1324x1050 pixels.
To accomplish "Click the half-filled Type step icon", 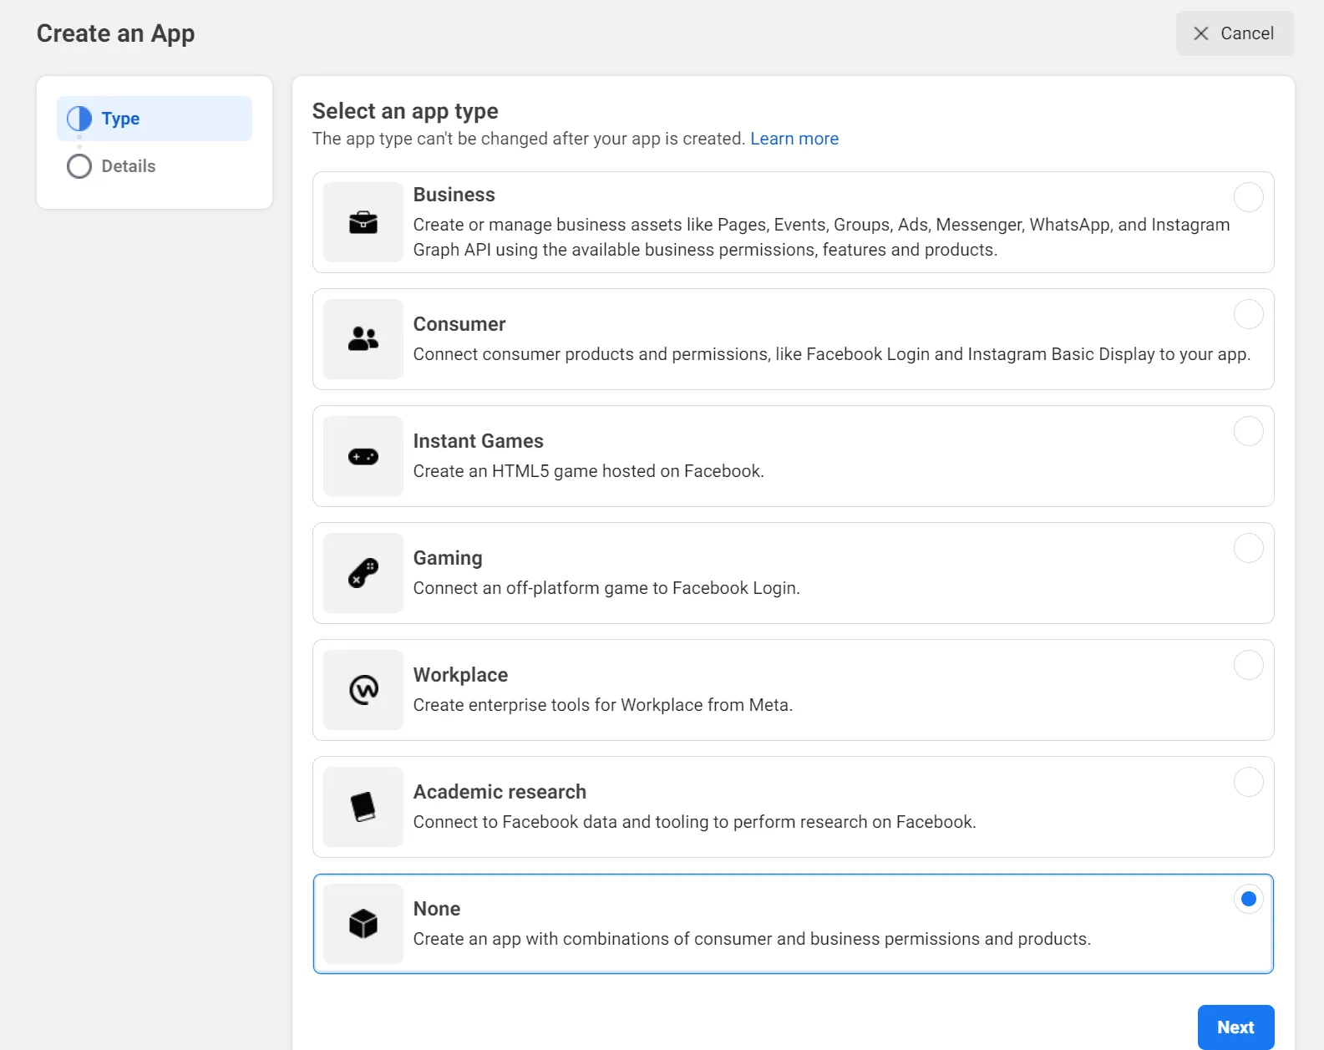I will pos(79,119).
